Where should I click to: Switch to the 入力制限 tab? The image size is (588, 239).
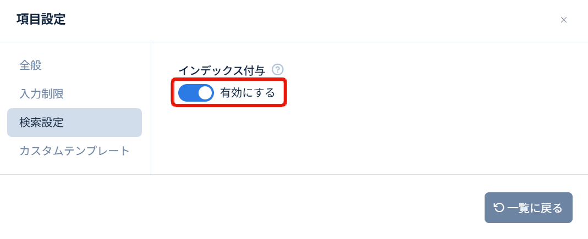coord(42,94)
